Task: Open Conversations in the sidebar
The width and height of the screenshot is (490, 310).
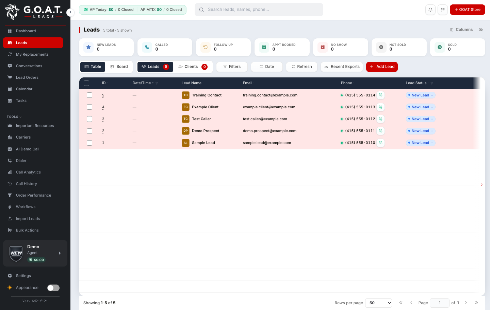Action: [33, 66]
